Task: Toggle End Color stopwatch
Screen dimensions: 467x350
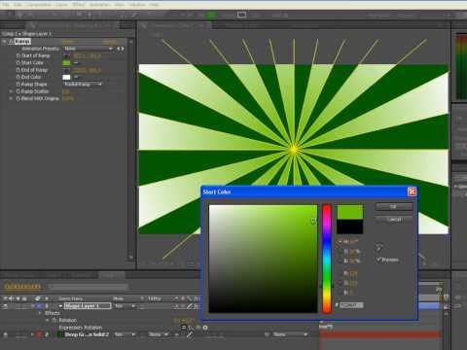Action: [18, 77]
